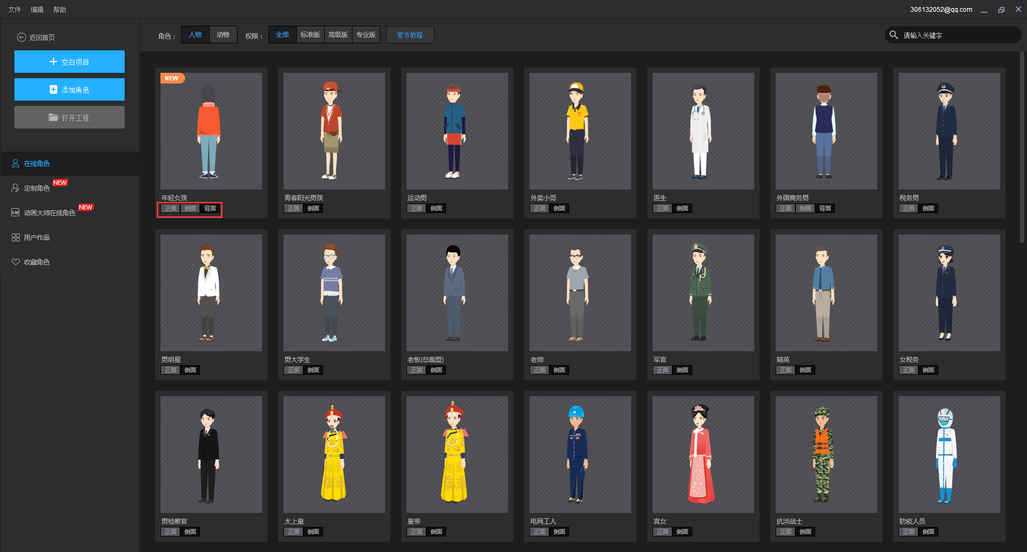Image resolution: width=1027 pixels, height=552 pixels.
Task: Click the account email 306132052@qq.com
Action: 941,9
